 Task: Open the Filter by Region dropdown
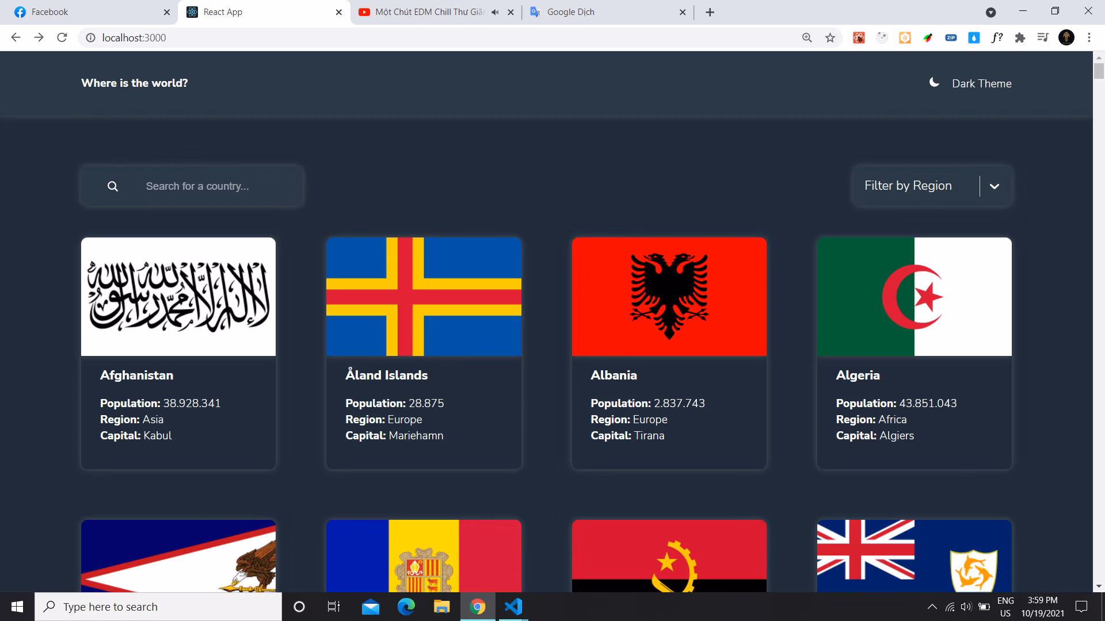[932, 186]
